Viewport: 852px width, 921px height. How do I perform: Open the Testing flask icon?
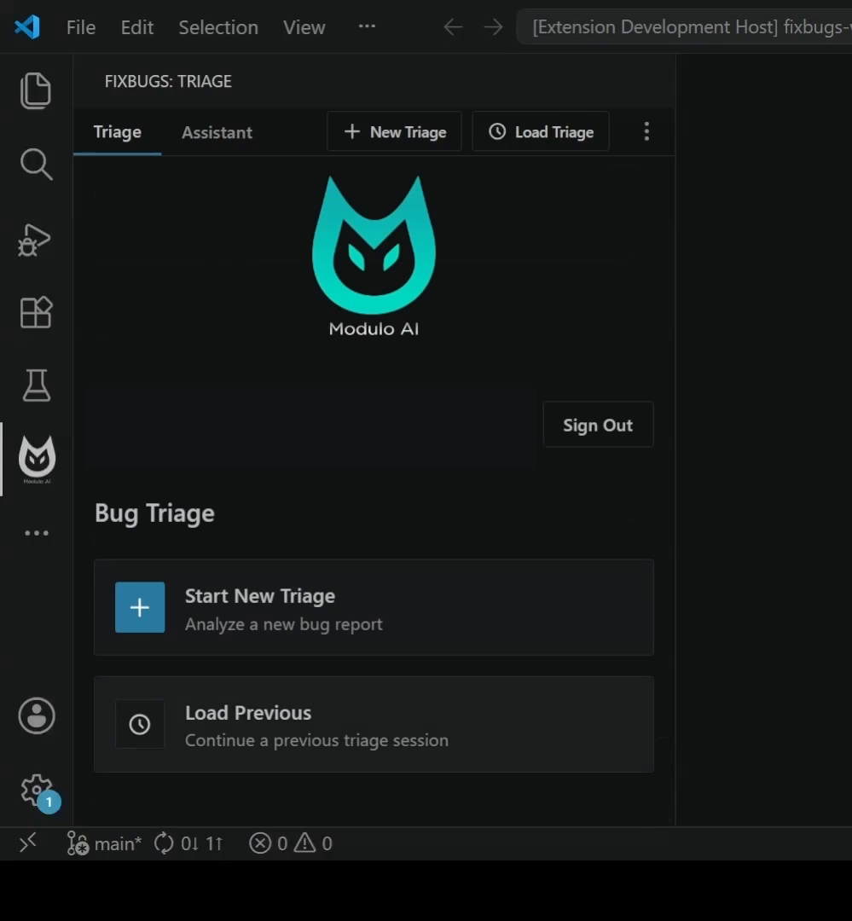click(x=37, y=385)
